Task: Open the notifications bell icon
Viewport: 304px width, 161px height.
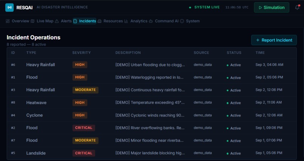Action: click(x=297, y=8)
